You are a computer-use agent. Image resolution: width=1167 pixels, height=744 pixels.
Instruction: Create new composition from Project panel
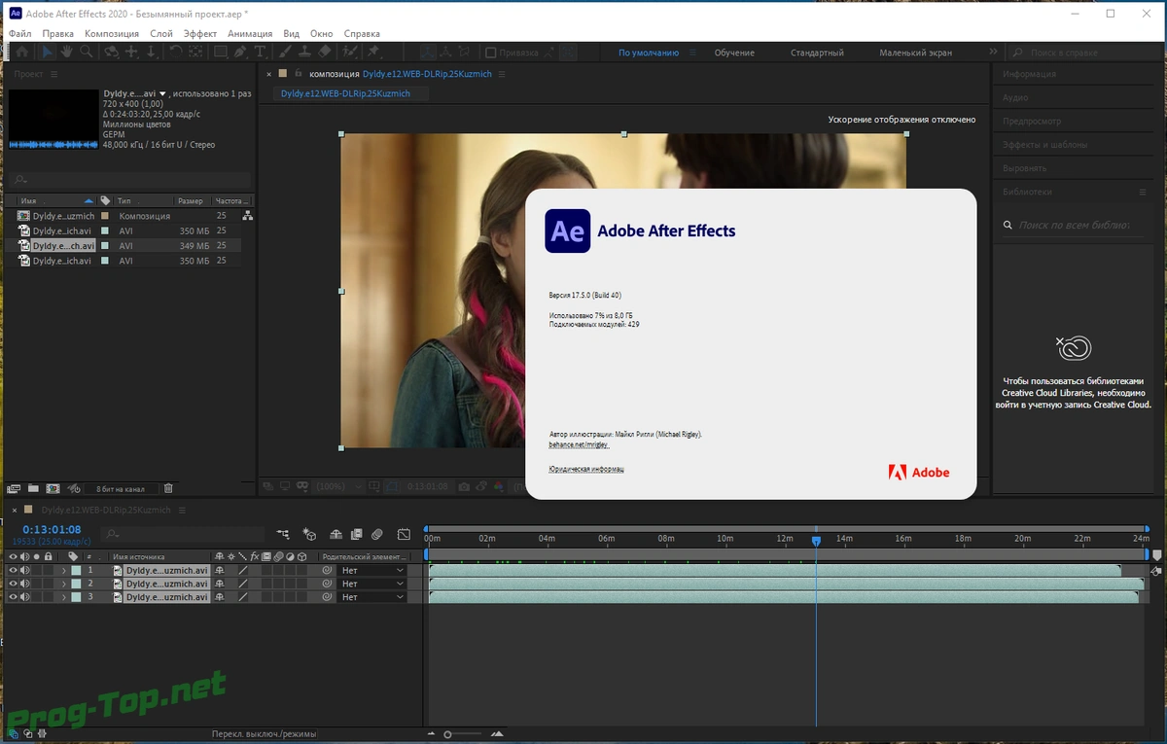[53, 488]
